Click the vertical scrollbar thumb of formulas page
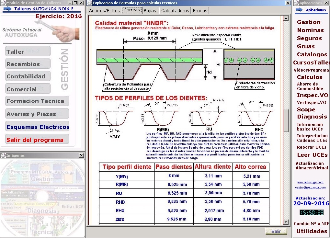This screenshot has width=330, height=238. [286, 120]
